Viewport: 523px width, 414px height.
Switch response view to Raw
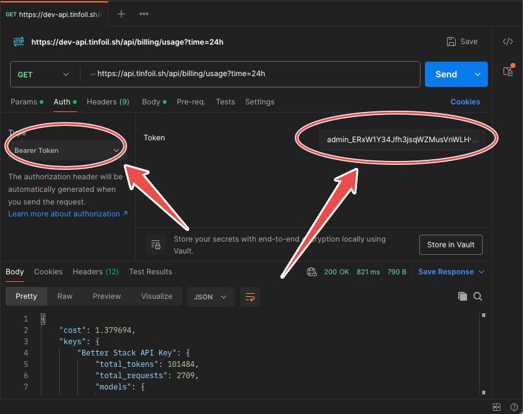pyautogui.click(x=65, y=296)
